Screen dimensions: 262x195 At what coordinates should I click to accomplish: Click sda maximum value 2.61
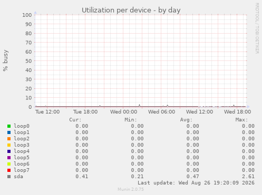[248, 177]
